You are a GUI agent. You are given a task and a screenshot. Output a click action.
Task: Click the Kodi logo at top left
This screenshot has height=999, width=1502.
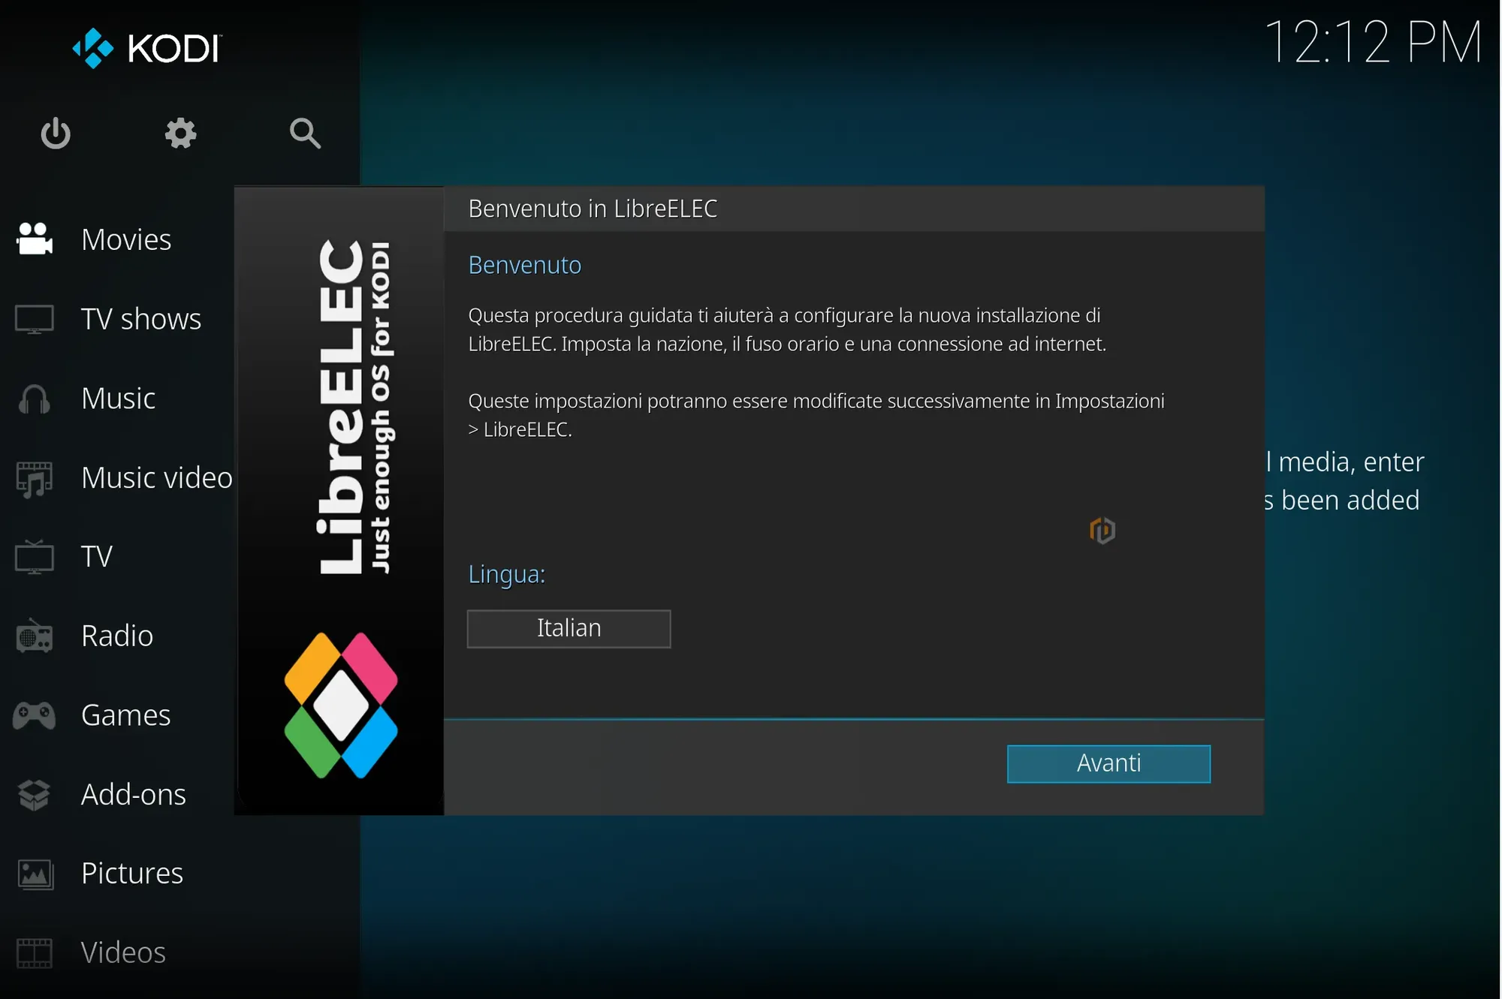coord(146,49)
